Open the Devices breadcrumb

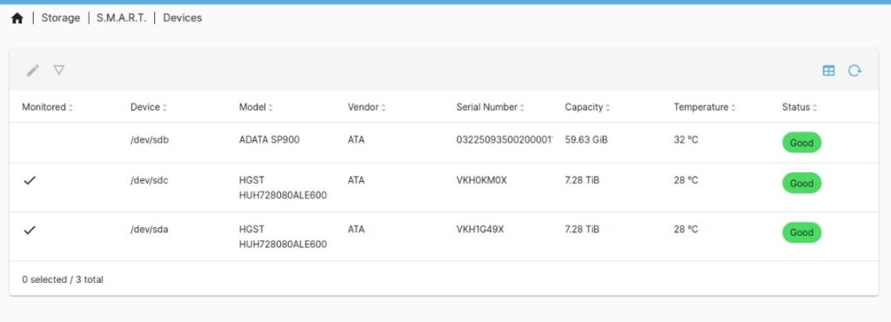pos(183,17)
